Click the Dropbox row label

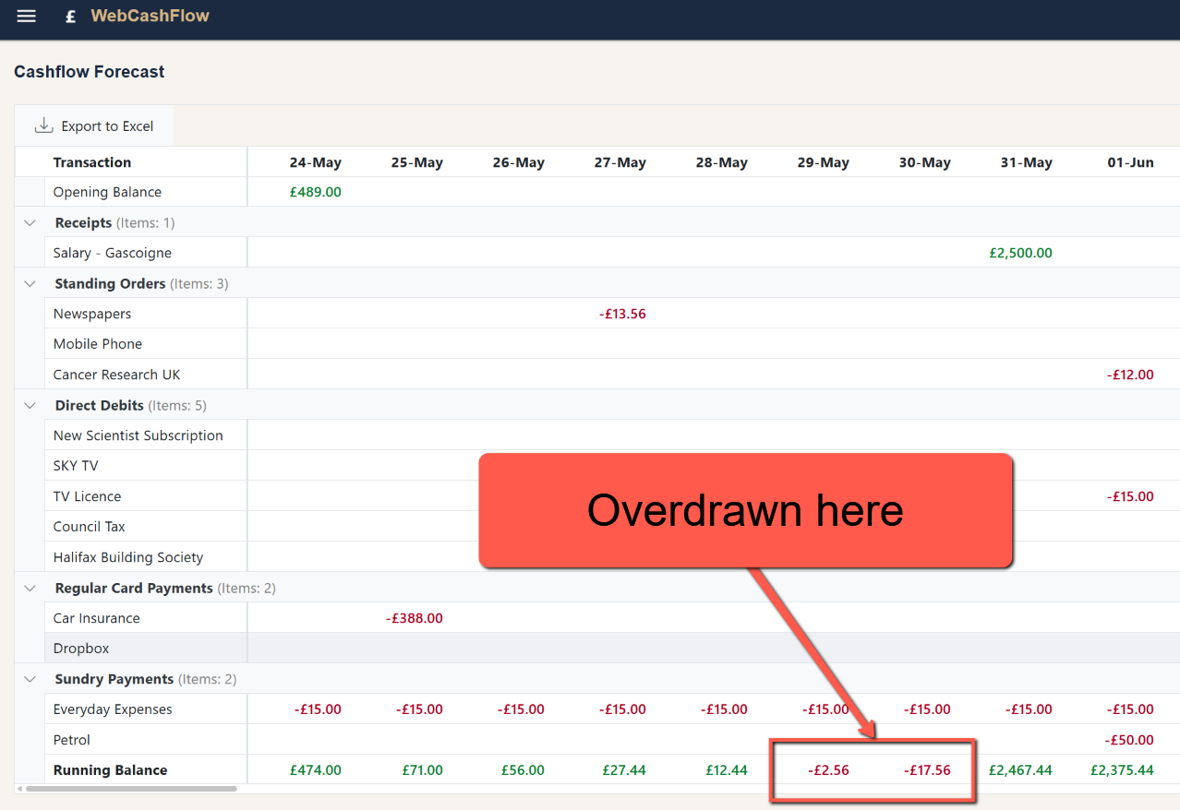coord(81,649)
